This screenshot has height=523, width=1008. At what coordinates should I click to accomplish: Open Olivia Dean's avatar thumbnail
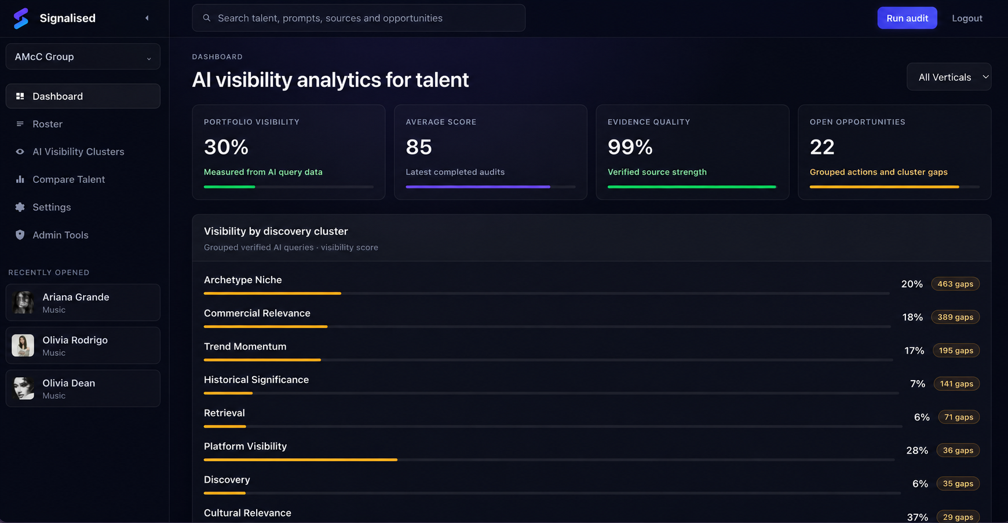point(23,388)
